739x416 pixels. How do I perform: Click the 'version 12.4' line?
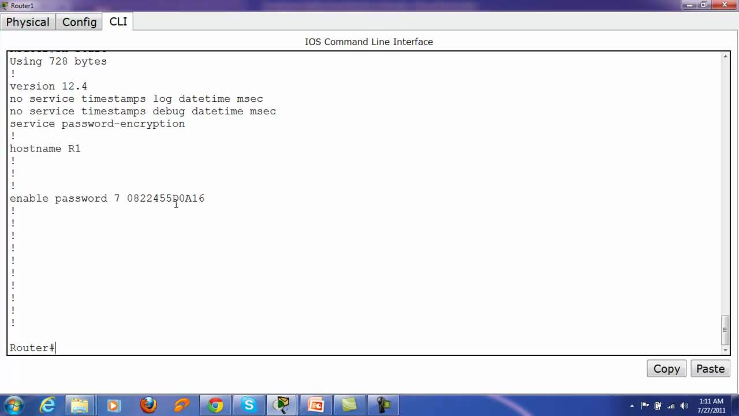coord(48,86)
